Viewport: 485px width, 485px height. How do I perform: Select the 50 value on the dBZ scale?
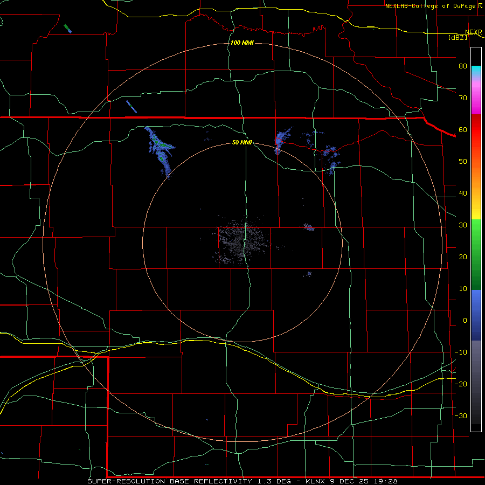[463, 162]
